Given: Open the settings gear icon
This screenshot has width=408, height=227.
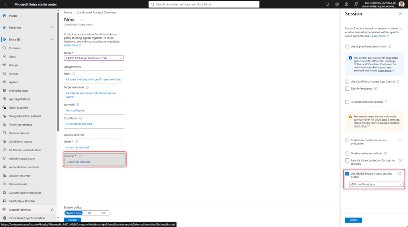Looking at the screenshot, I should (x=337, y=4).
